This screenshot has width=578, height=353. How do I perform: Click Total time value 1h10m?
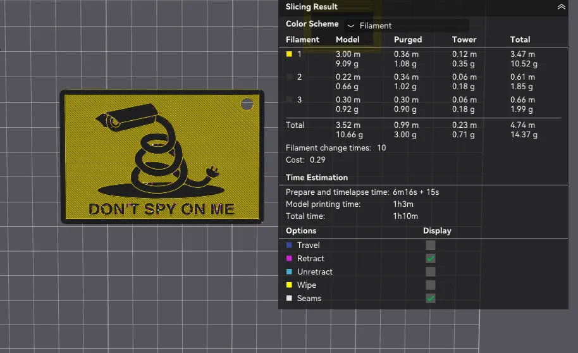[x=405, y=216]
